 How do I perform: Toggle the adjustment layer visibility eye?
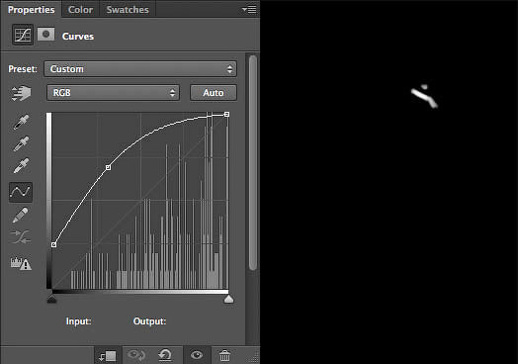[197, 355]
